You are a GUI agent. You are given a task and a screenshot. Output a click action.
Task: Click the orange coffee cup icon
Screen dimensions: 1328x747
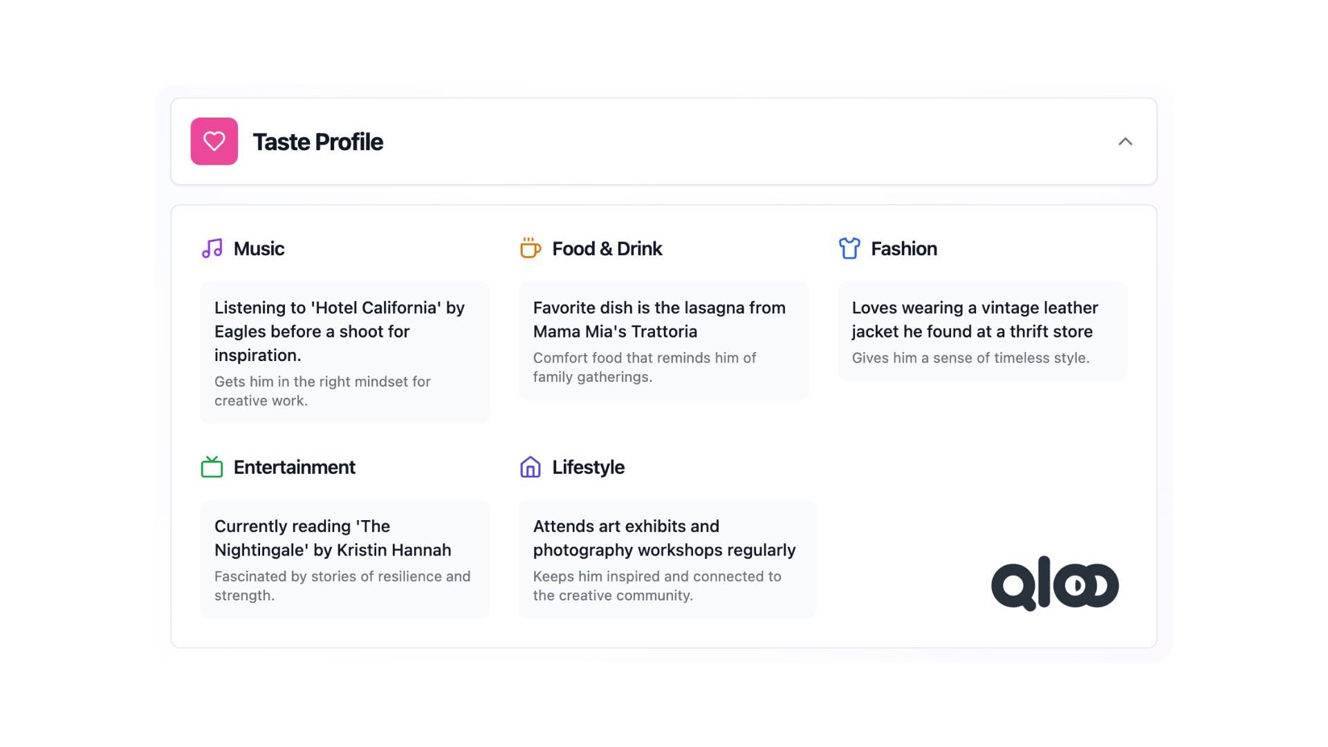(x=530, y=248)
